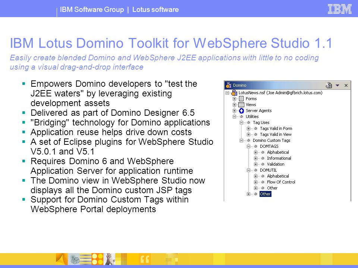Collapse the Utilities node

[x=234, y=117]
